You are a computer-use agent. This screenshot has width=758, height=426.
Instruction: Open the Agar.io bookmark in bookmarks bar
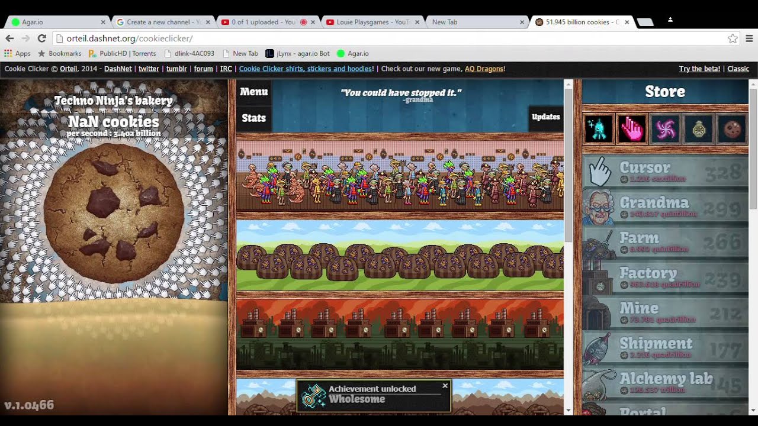click(x=353, y=53)
